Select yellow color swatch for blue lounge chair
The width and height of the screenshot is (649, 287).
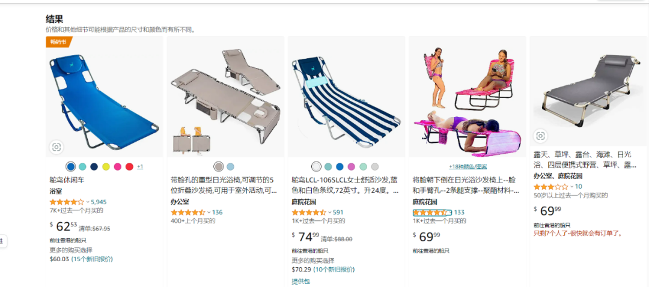[106, 167]
